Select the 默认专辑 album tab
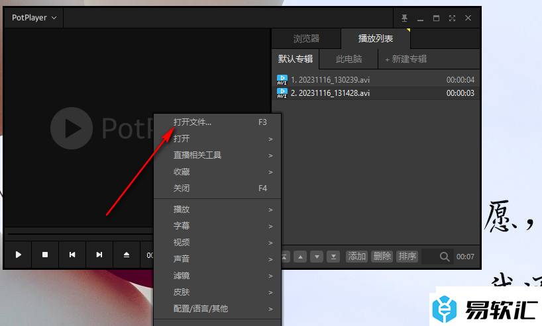 296,59
